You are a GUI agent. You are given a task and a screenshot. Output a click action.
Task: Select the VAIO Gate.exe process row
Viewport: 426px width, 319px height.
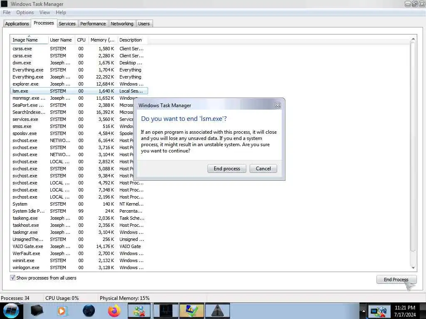79,246
